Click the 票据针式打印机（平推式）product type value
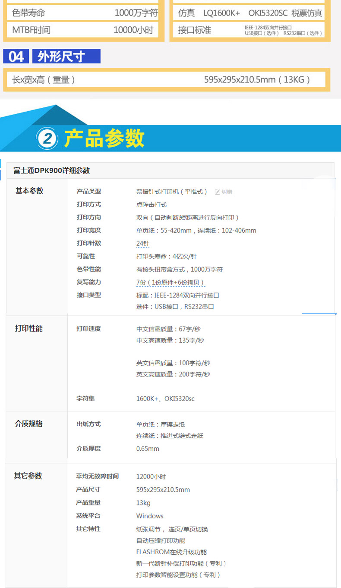The width and height of the screenshot is (341, 588). point(173,192)
